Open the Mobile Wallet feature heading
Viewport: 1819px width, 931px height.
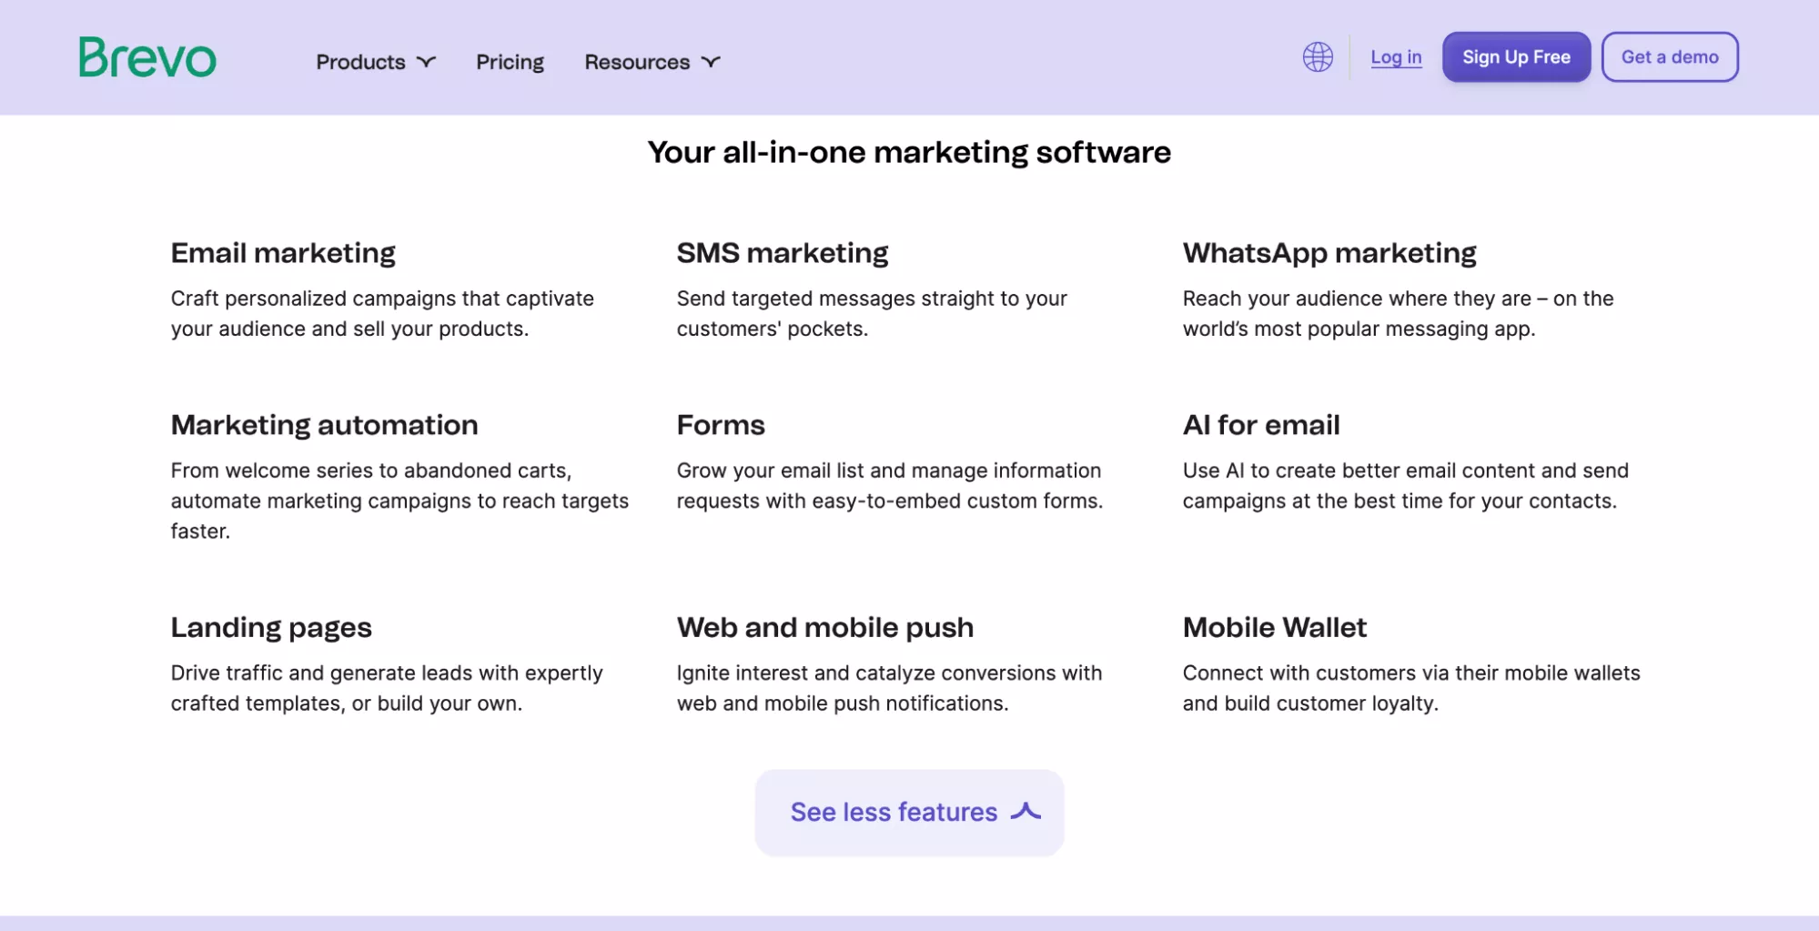click(x=1274, y=627)
